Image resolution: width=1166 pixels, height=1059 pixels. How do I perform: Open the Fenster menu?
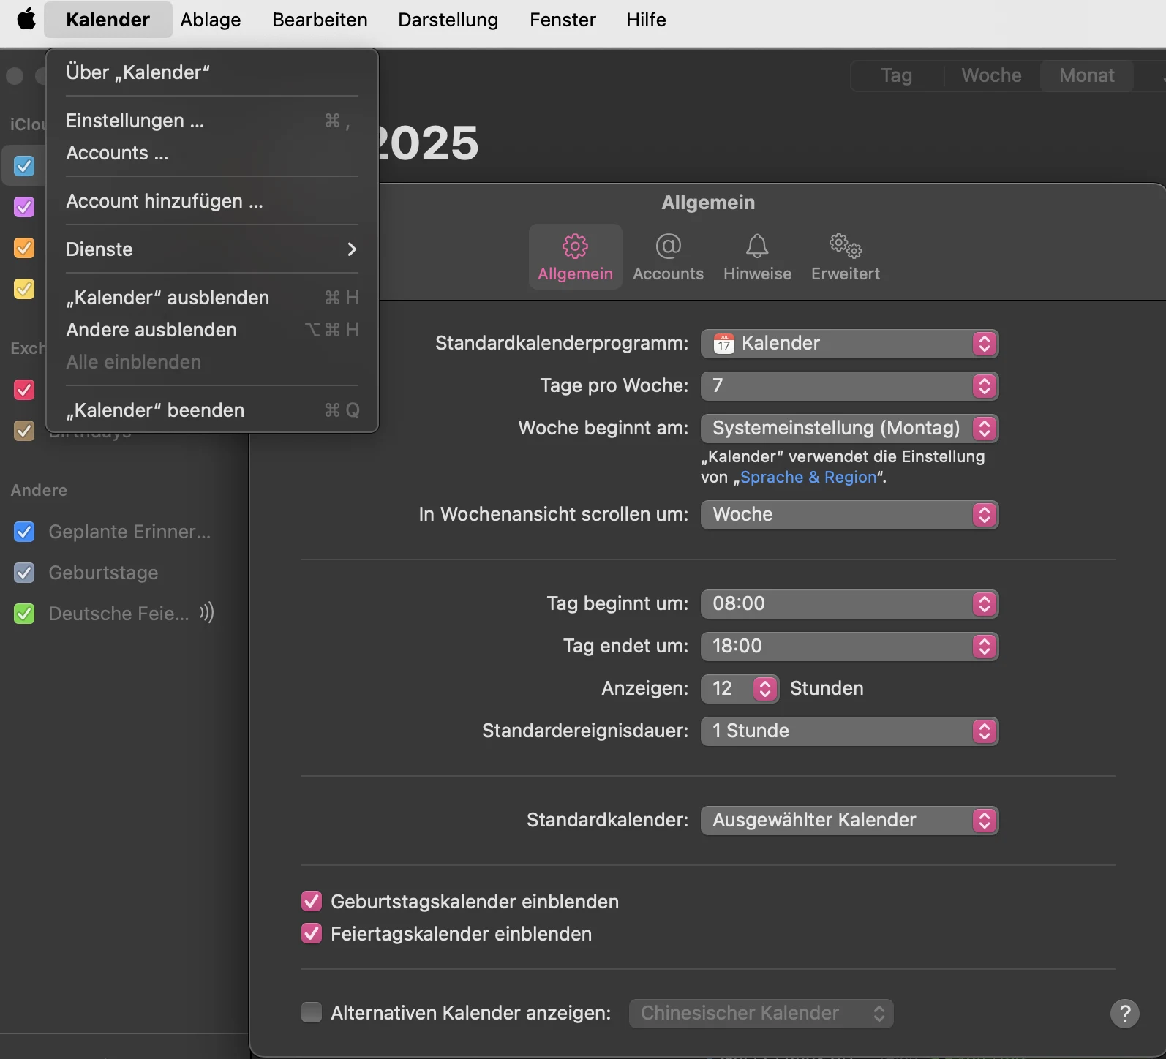click(563, 20)
